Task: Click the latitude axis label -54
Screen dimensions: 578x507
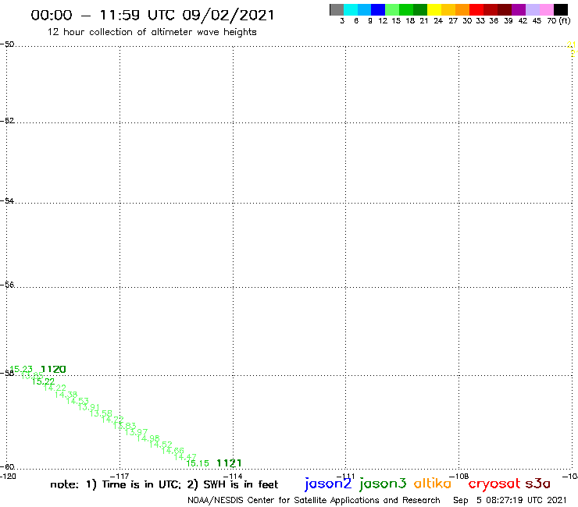Action: pos(7,200)
